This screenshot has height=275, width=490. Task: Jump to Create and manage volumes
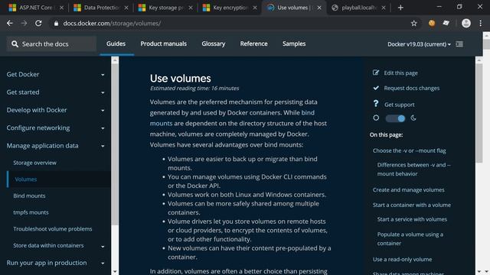tap(408, 190)
